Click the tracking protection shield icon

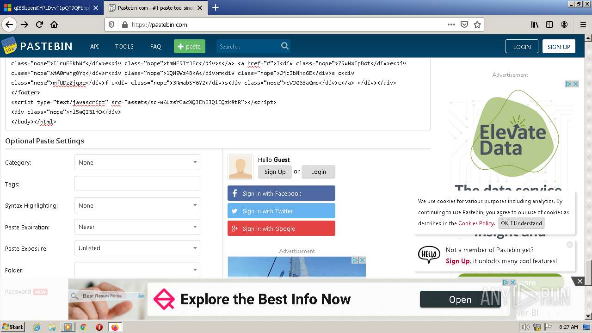(111, 25)
